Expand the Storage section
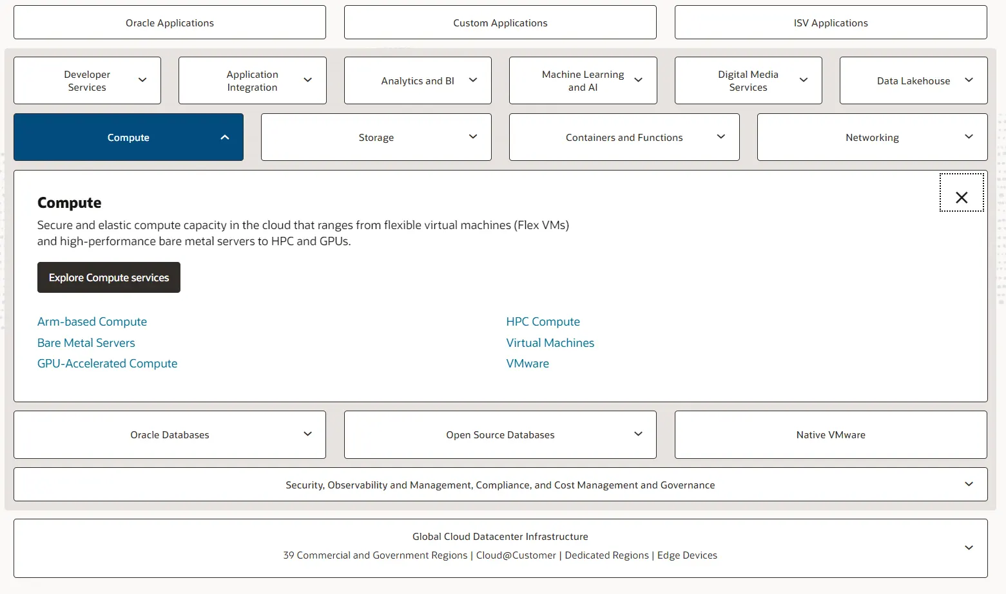 pos(376,137)
